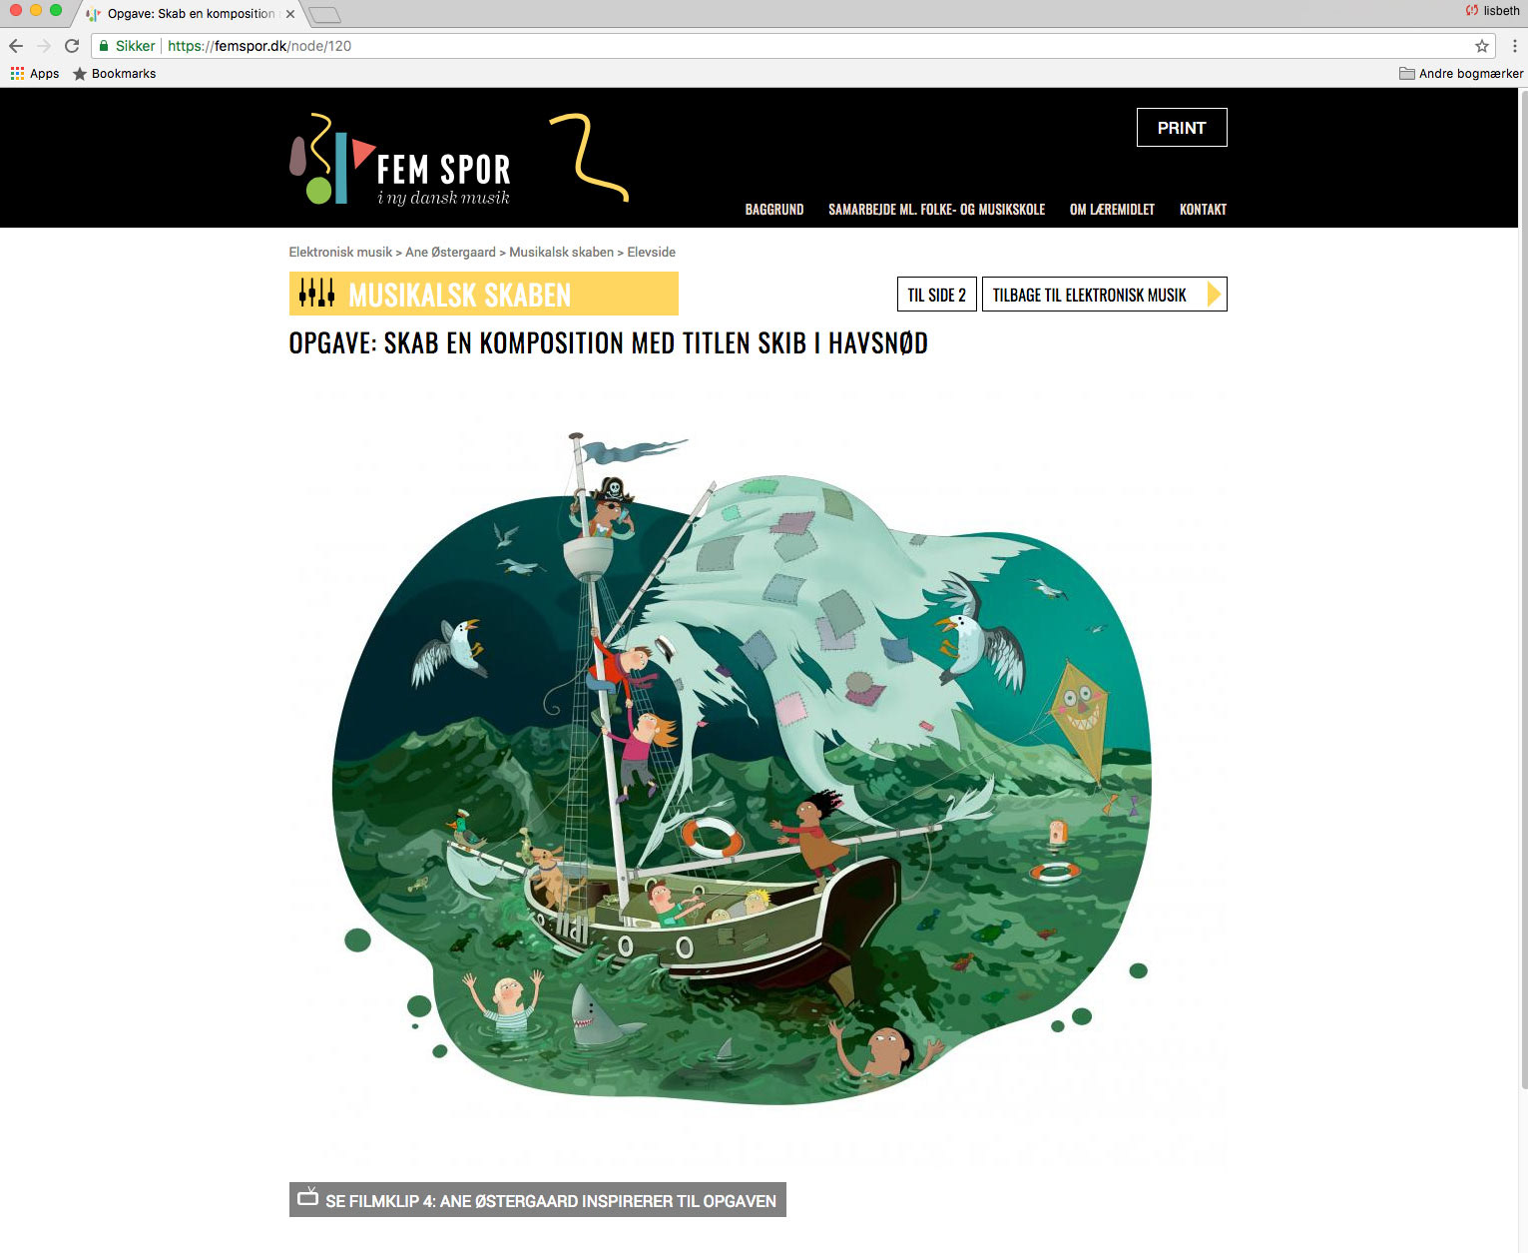Image resolution: width=1528 pixels, height=1253 pixels.
Task: Click the mixer sliders icon beside Musikalsk Skaben
Action: tap(316, 293)
